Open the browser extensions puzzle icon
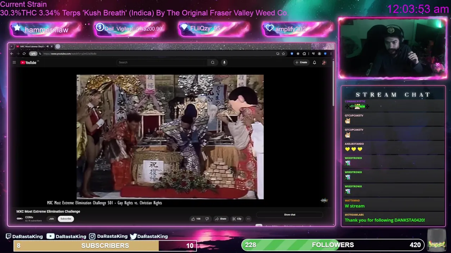The width and height of the screenshot is (451, 253). pyautogui.click(x=304, y=54)
